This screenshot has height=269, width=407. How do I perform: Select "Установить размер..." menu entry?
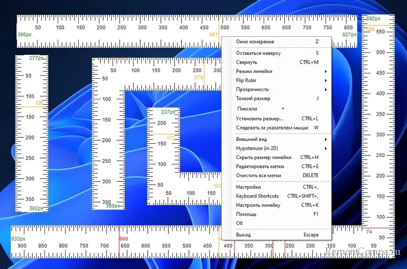pyautogui.click(x=277, y=119)
